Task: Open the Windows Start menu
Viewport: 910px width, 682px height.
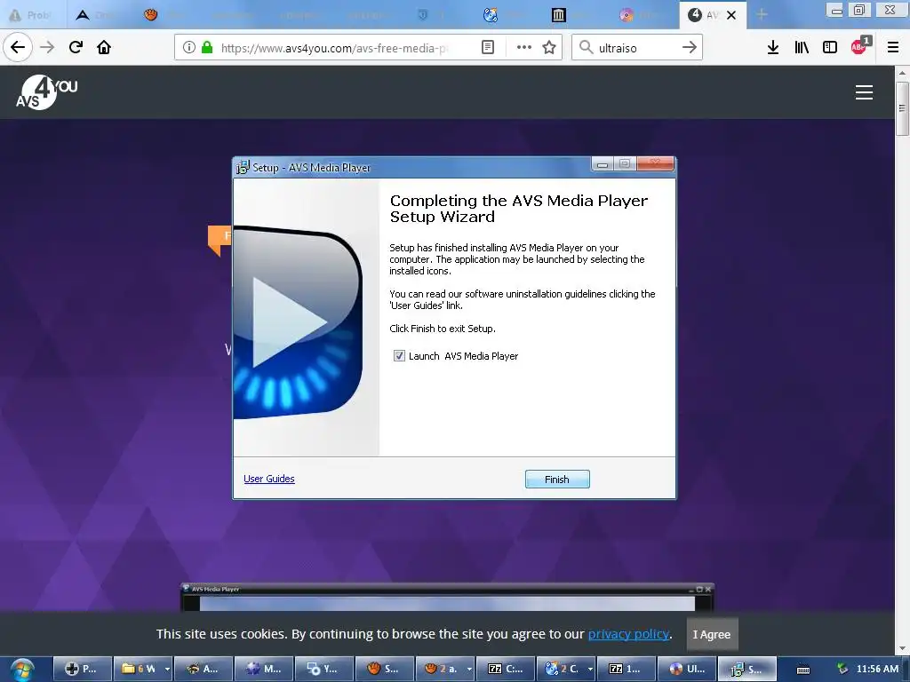Action: pos(22,670)
